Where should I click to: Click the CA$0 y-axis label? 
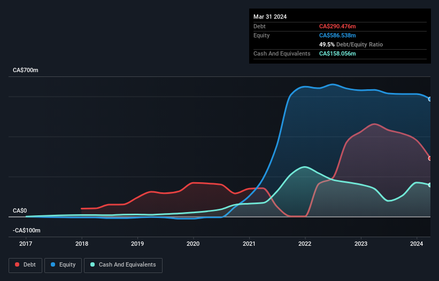(20, 210)
